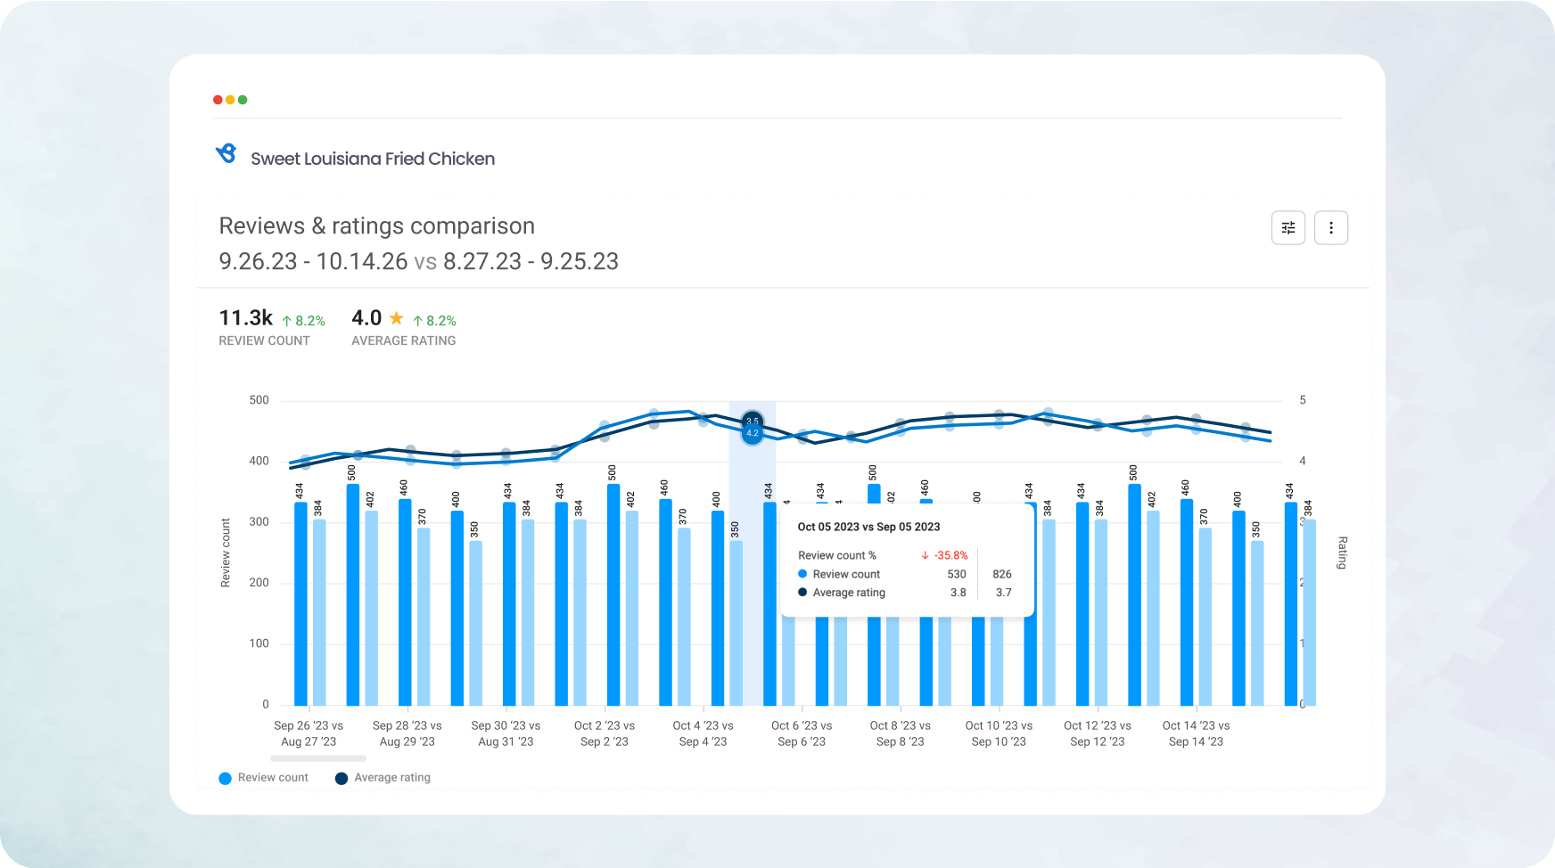The image size is (1555, 868).
Task: Select the Reviews & ratings comparison header
Action: pyautogui.click(x=376, y=225)
